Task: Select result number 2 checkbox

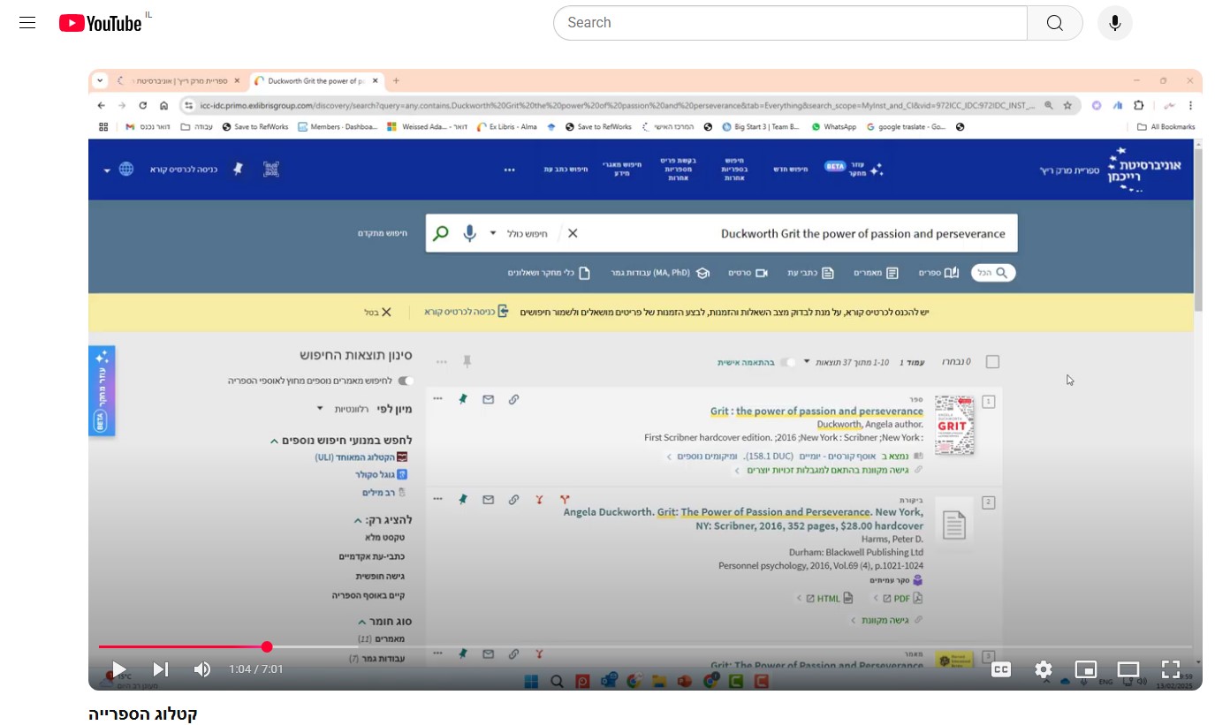Action: [989, 502]
